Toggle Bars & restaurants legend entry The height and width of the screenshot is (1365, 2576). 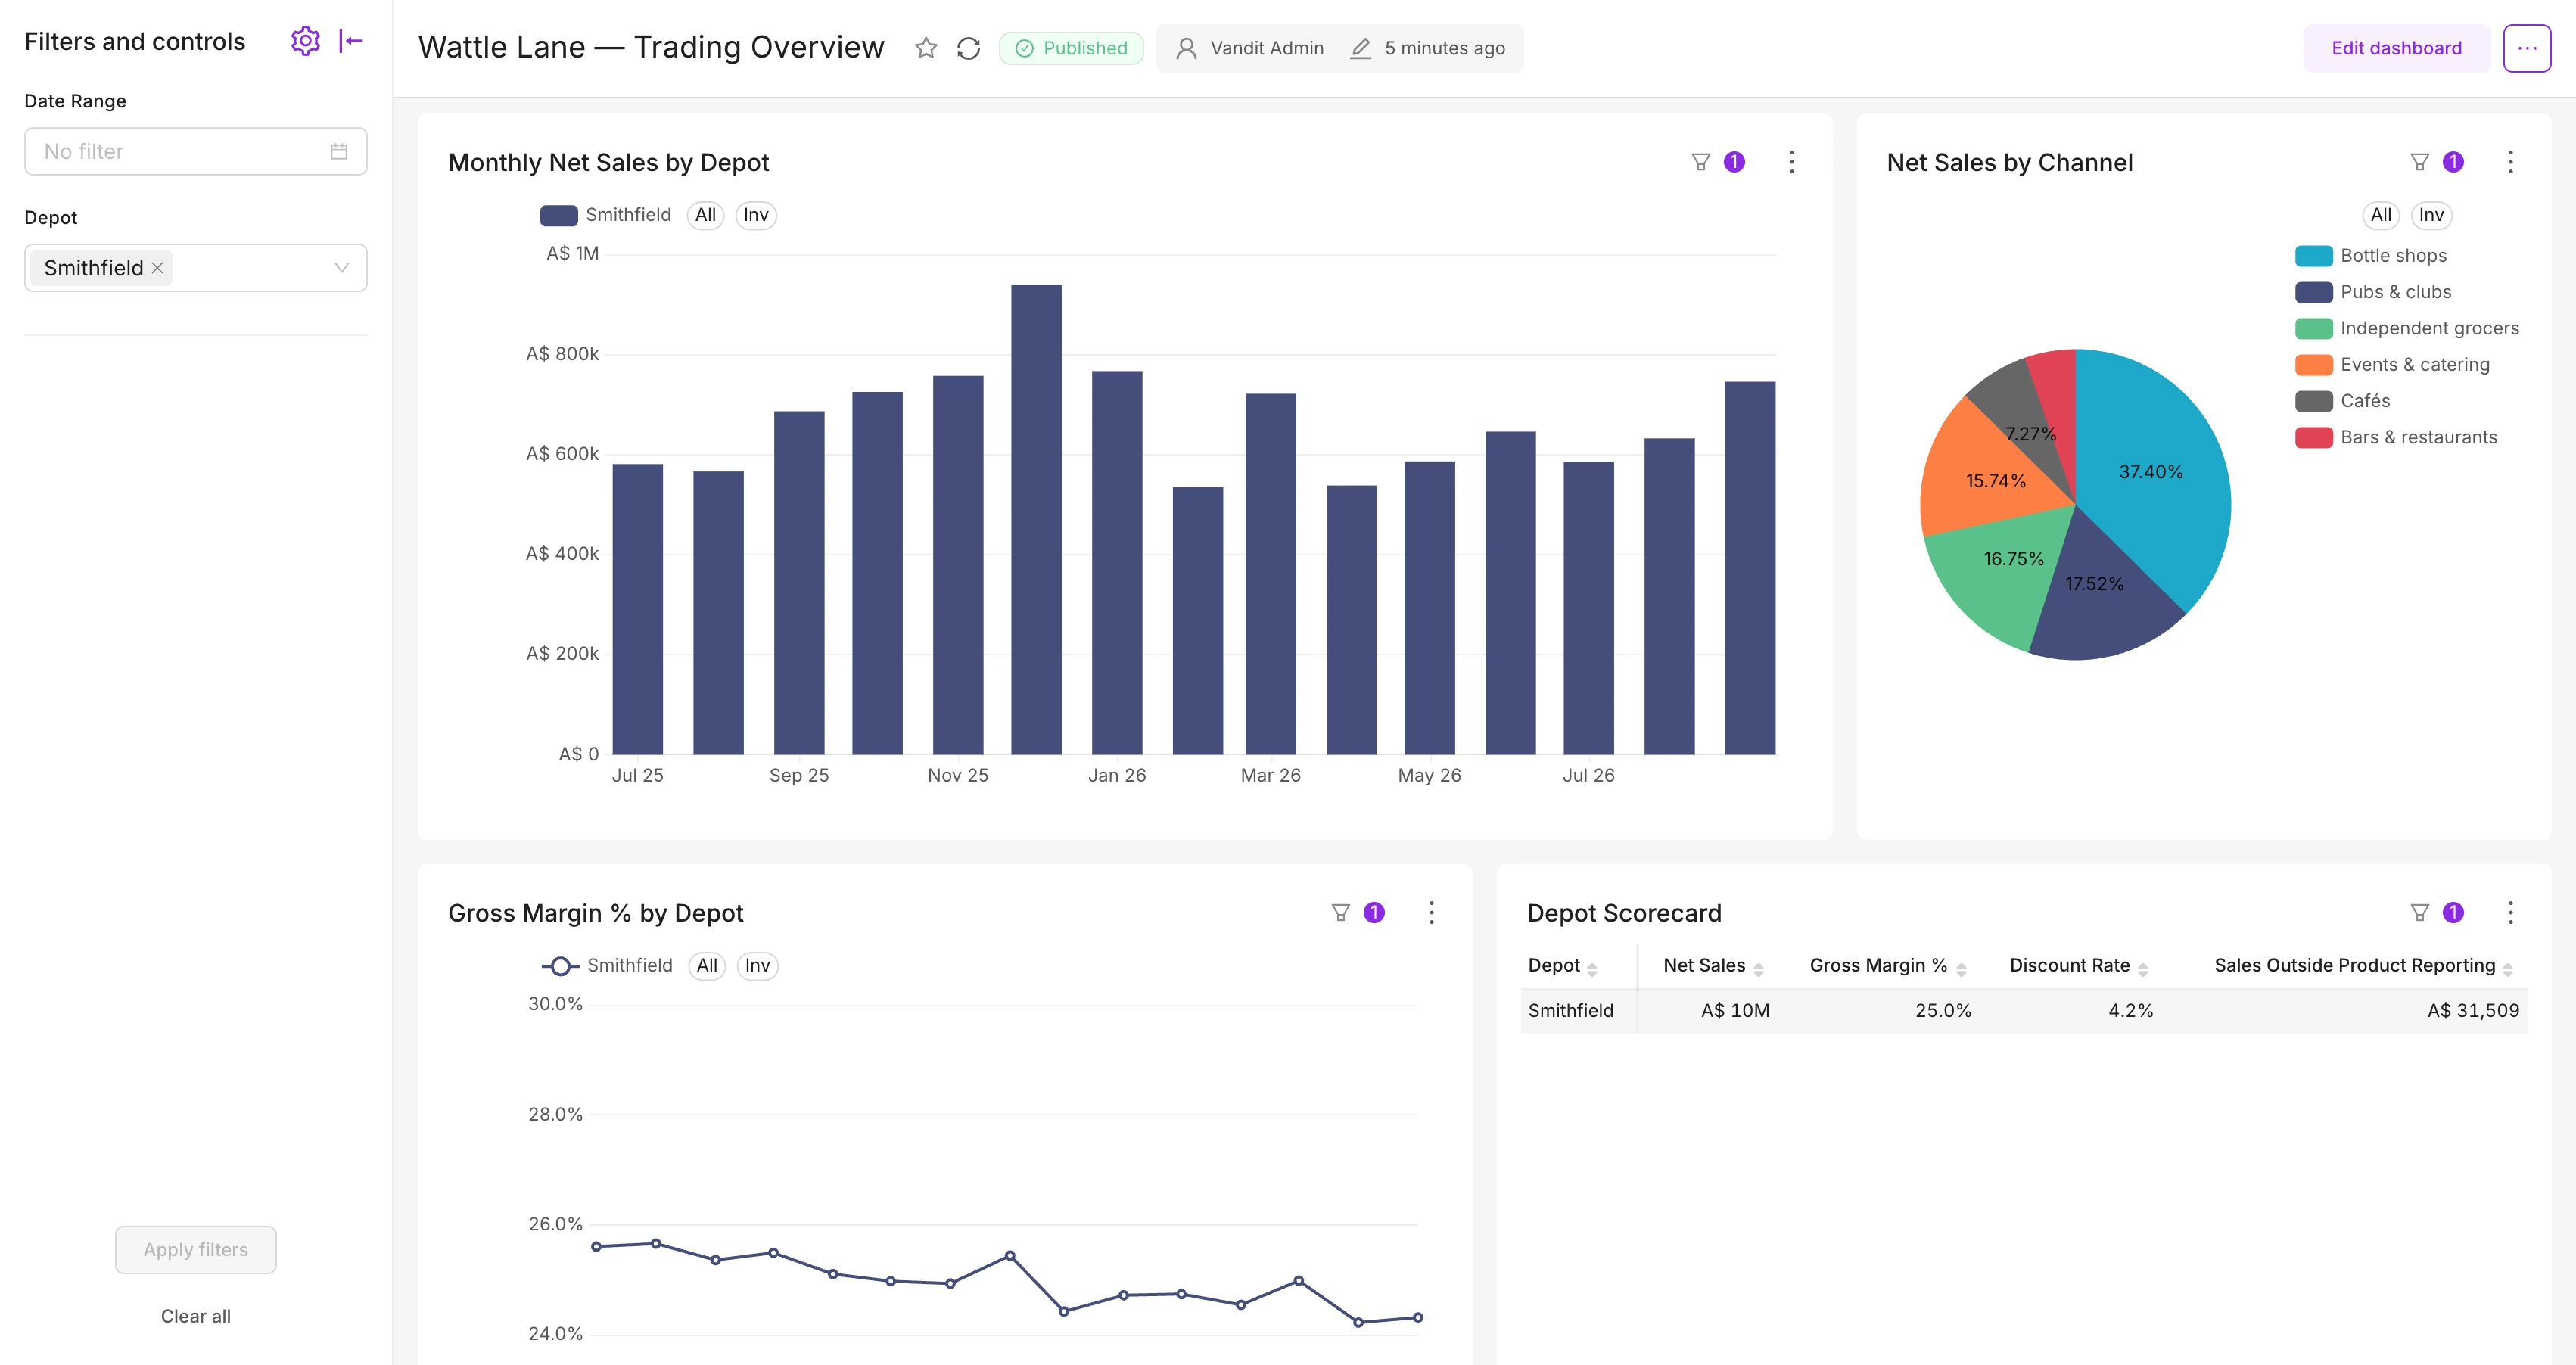click(2396, 437)
